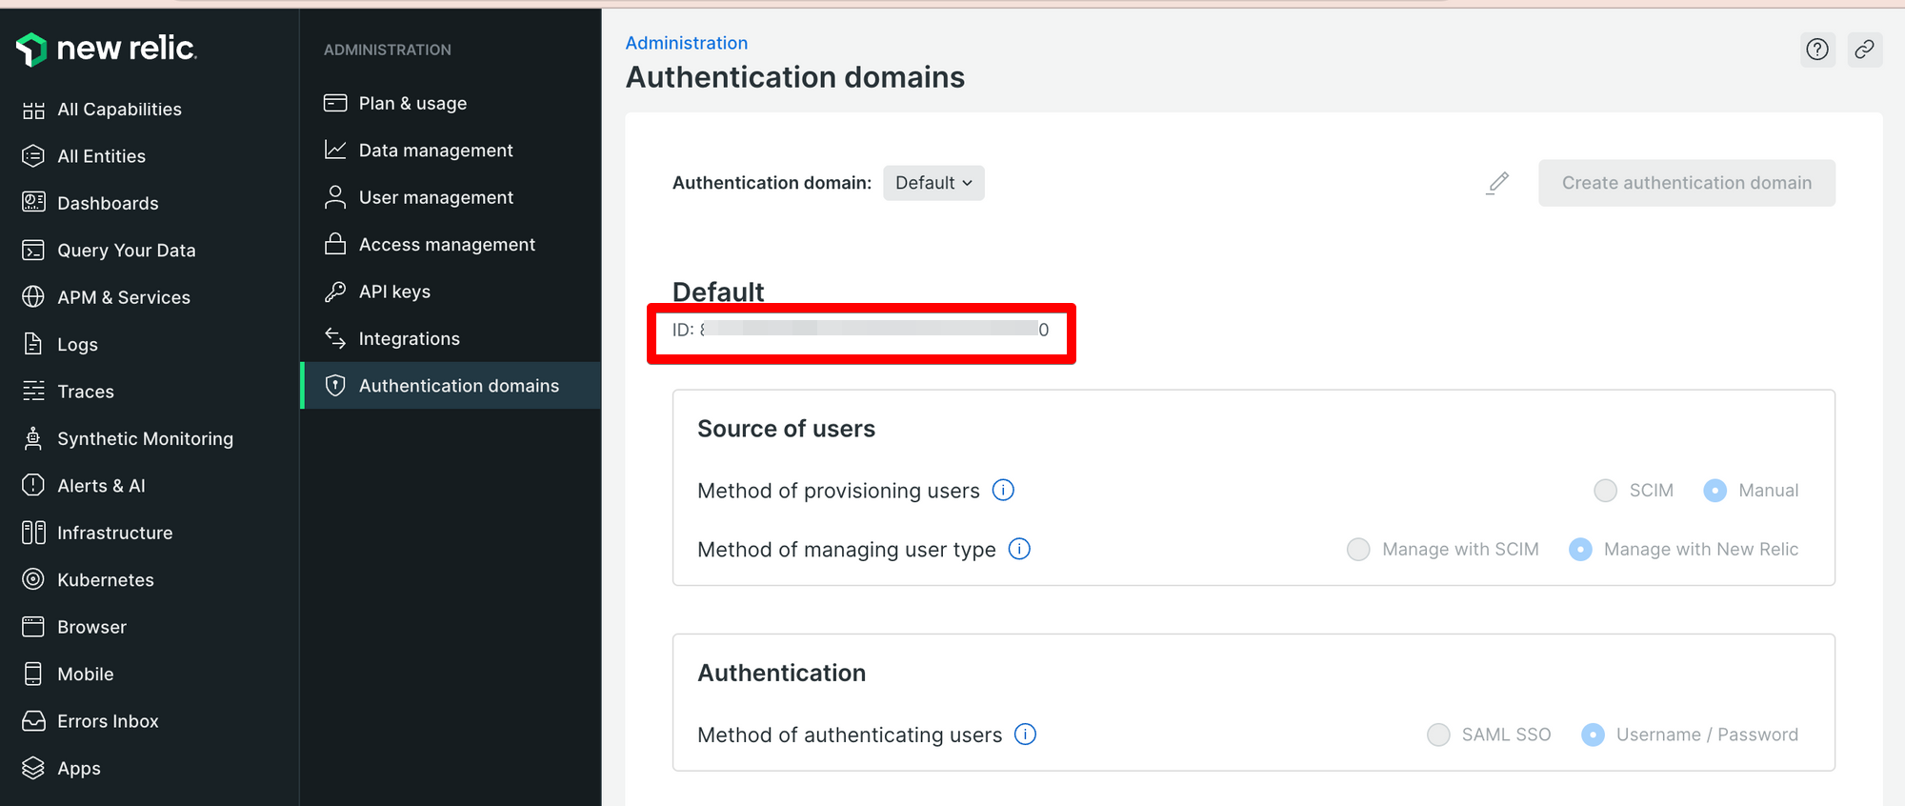Open Synthetic Monitoring from the sidebar
Image resolution: width=1905 pixels, height=806 pixels.
[x=145, y=438]
